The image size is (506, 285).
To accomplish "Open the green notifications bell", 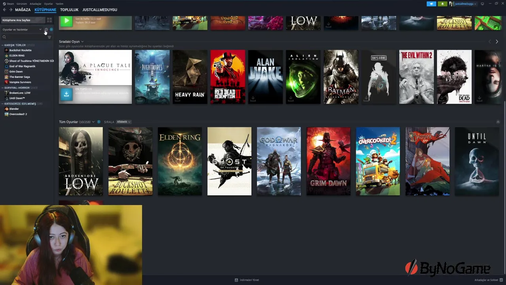I will click(x=442, y=4).
